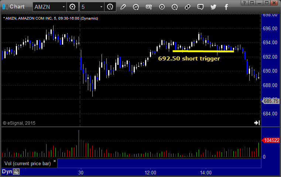This screenshot has height=177, width=281.
Task: Click the 696.00 price axis label
Action: point(270,28)
